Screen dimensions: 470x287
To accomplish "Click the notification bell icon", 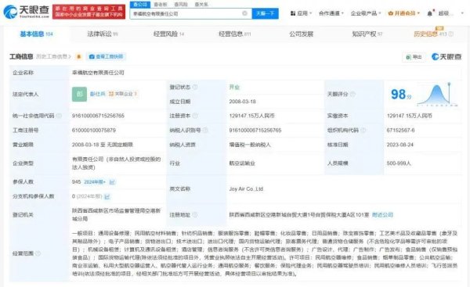I will point(430,13).
